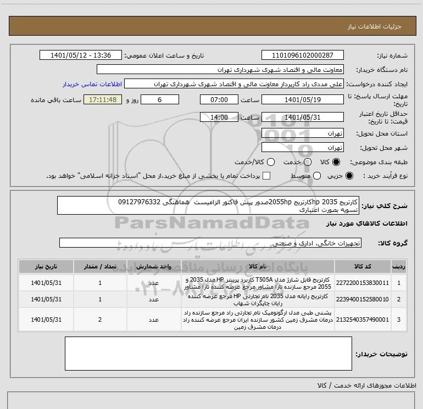Click the اطلاعات کالاهای مورد نیاز heading
Viewport: 423px width, 409px height.
click(366, 223)
